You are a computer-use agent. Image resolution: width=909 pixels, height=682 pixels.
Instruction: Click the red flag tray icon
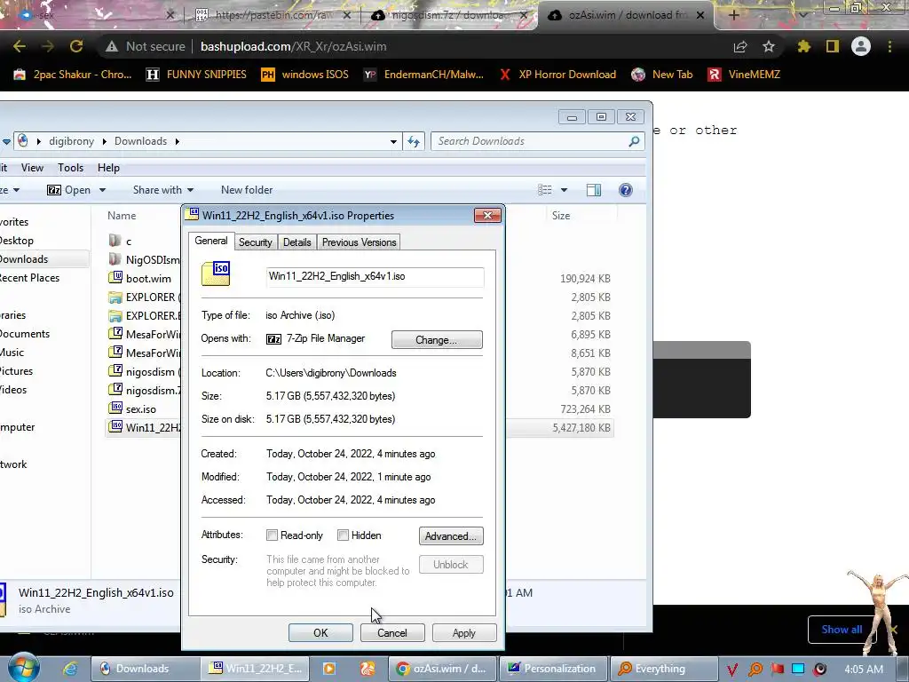coord(778,669)
